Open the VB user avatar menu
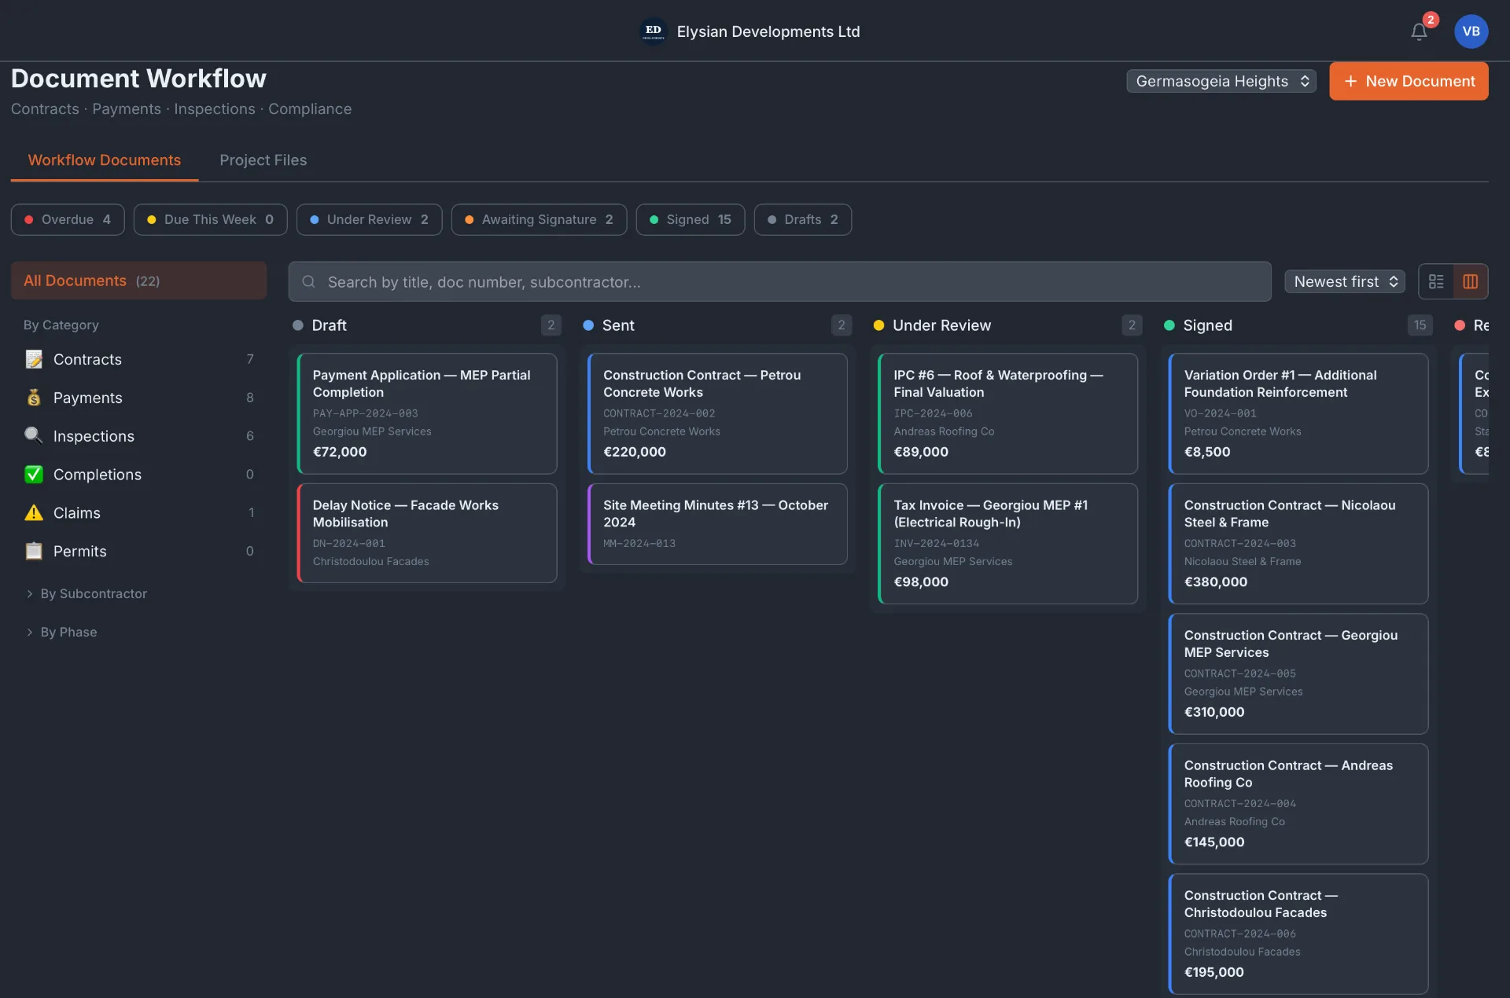Image resolution: width=1510 pixels, height=998 pixels. pos(1471,31)
